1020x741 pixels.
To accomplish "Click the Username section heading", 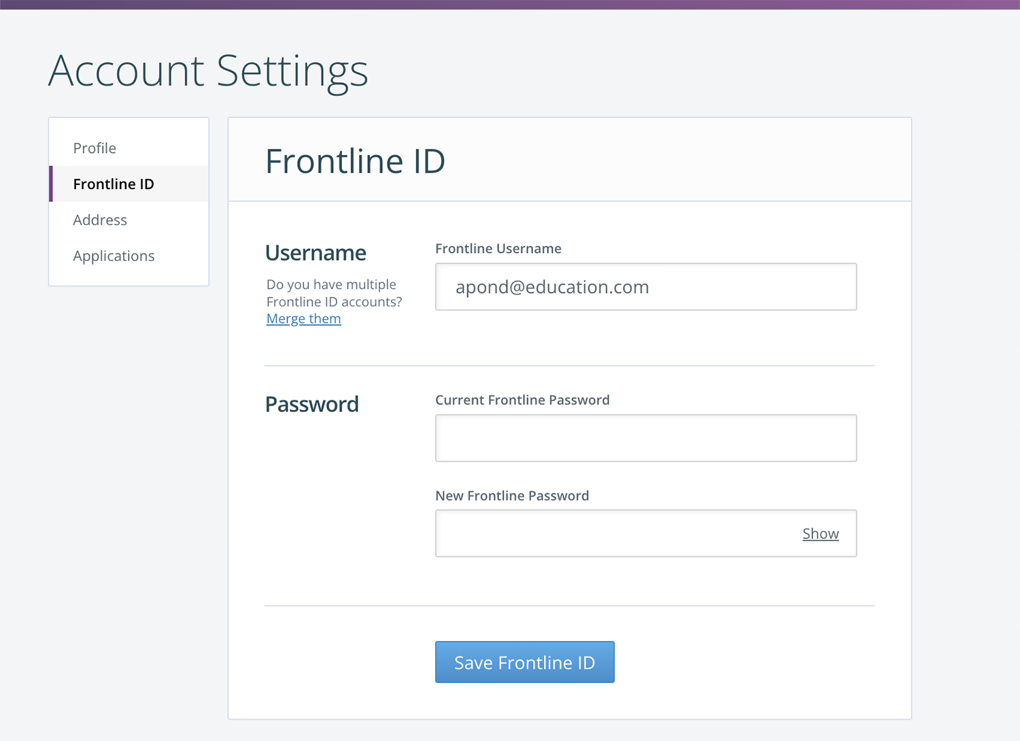I will click(x=316, y=253).
